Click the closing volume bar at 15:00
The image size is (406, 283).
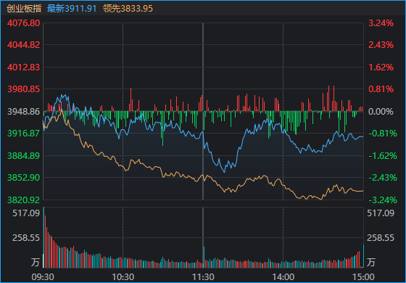[363, 256]
